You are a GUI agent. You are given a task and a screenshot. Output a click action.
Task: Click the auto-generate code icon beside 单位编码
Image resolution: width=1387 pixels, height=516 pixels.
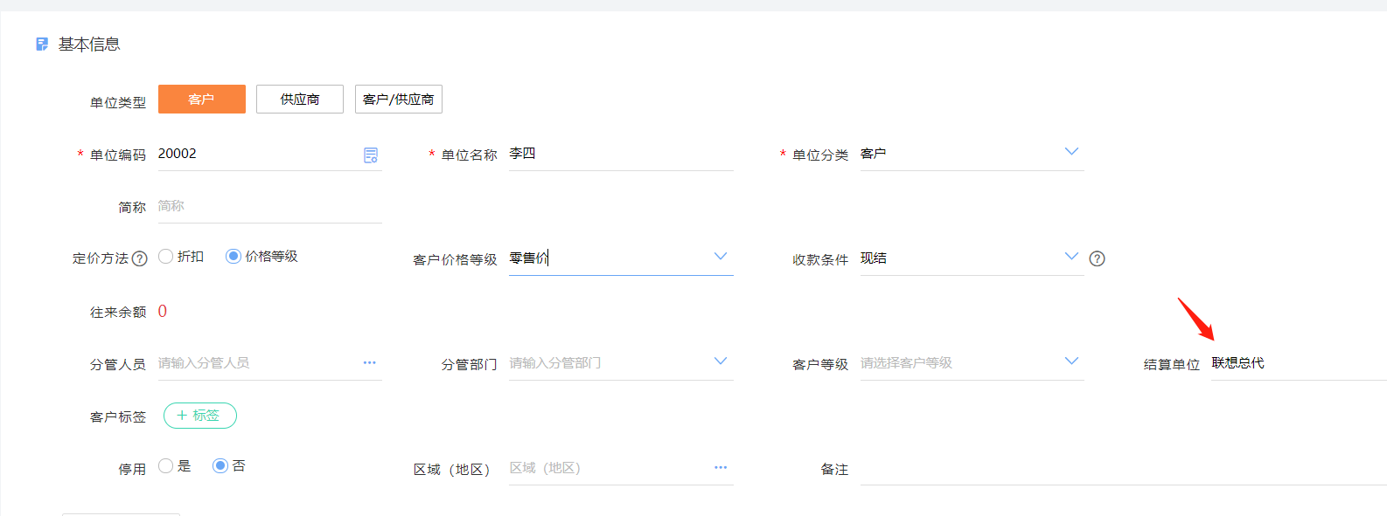tap(371, 155)
